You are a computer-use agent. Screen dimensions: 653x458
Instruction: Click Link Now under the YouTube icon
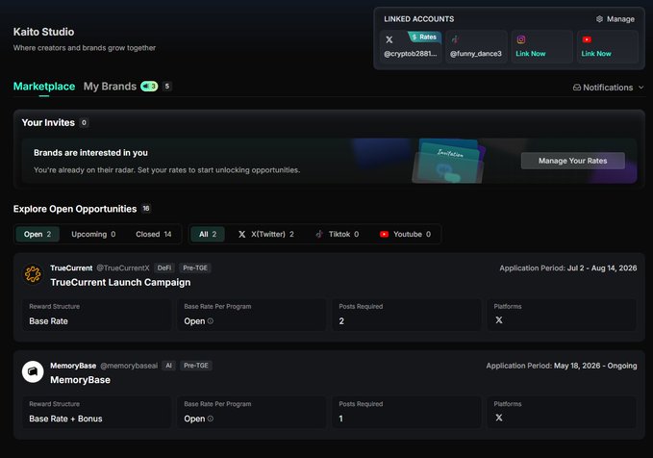tap(596, 54)
